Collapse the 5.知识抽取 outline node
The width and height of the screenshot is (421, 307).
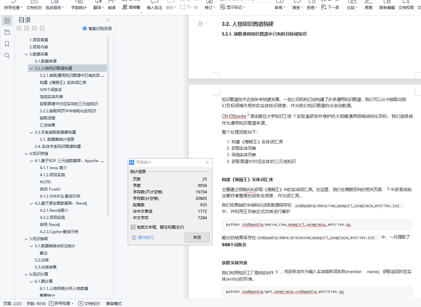[x=26, y=239]
